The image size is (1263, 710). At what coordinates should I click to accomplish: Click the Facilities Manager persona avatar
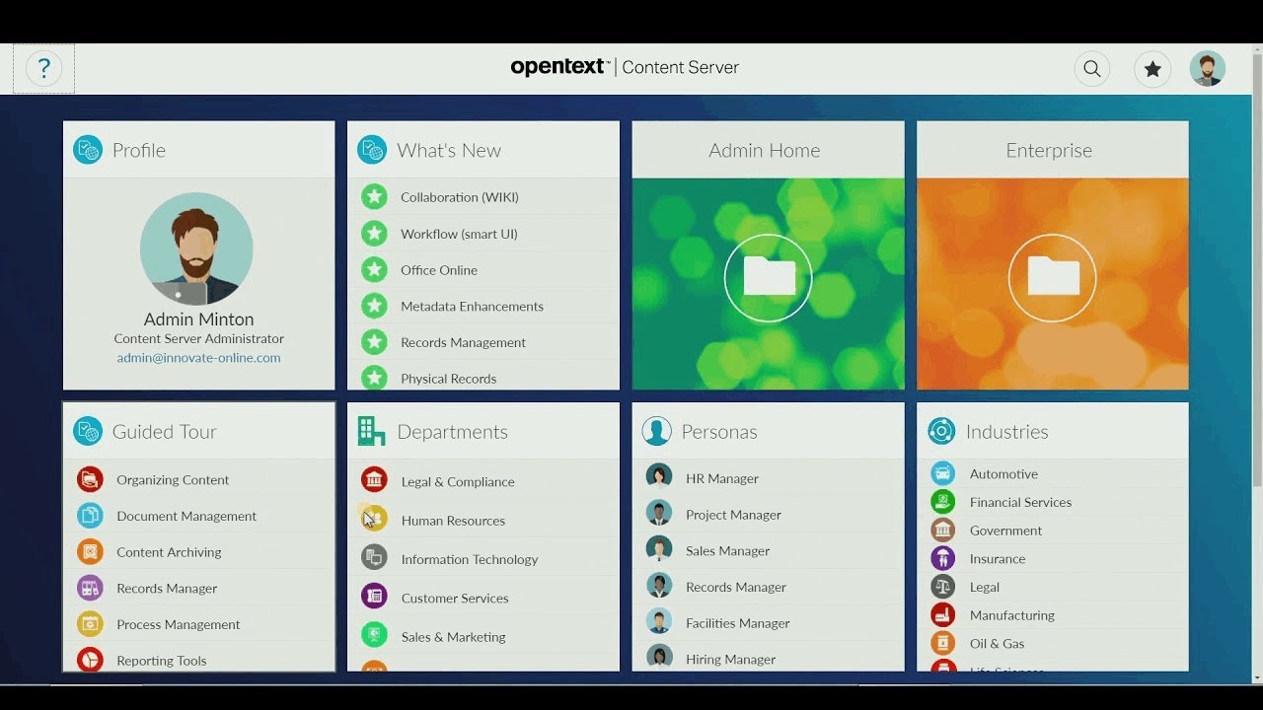tap(659, 622)
